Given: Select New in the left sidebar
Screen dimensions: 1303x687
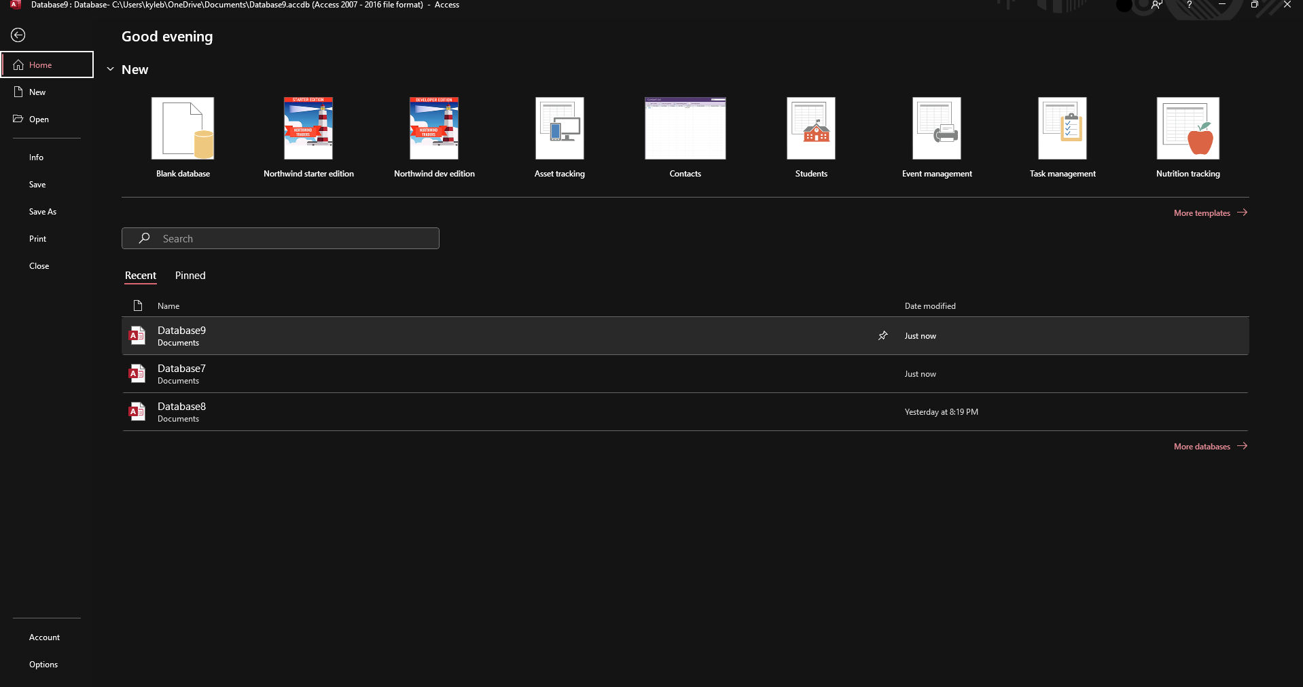Looking at the screenshot, I should pyautogui.click(x=47, y=92).
